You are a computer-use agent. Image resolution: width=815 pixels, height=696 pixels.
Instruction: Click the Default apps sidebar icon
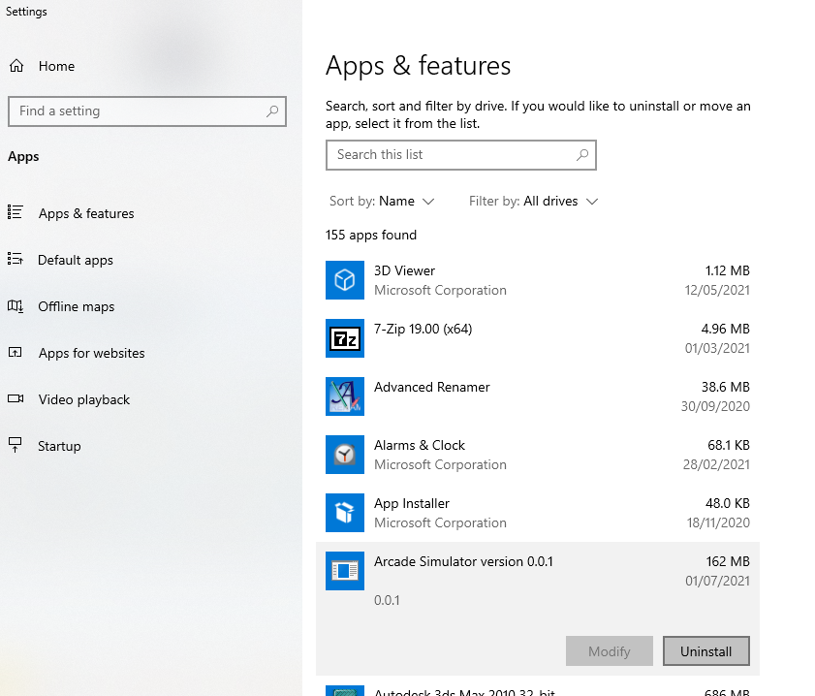coord(16,259)
